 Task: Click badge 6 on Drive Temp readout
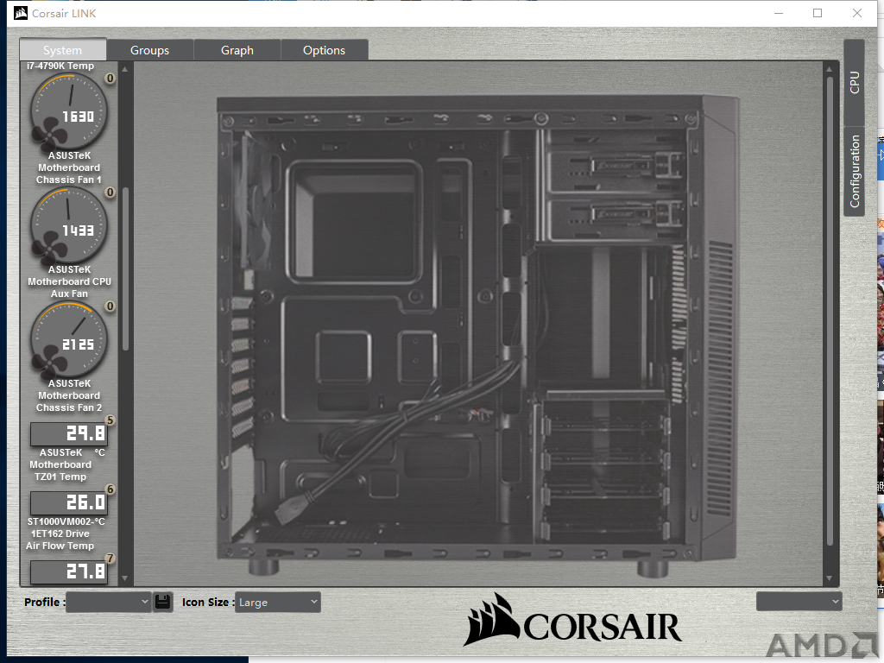click(x=110, y=489)
